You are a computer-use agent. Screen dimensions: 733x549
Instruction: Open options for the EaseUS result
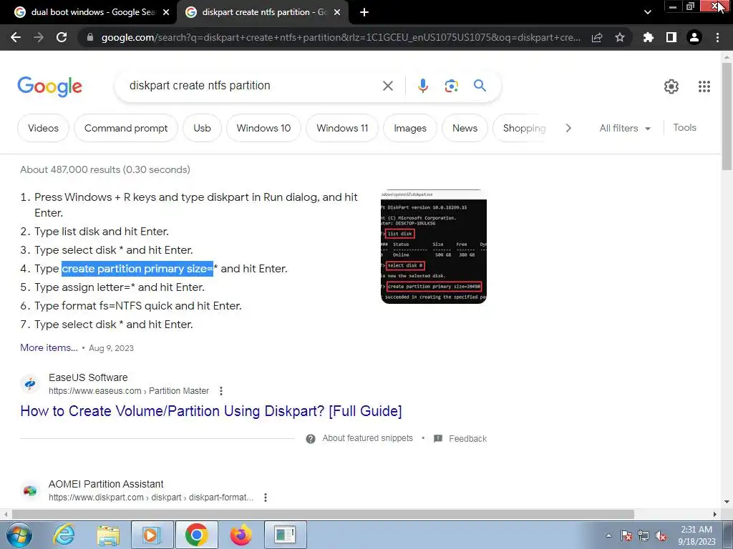point(221,391)
